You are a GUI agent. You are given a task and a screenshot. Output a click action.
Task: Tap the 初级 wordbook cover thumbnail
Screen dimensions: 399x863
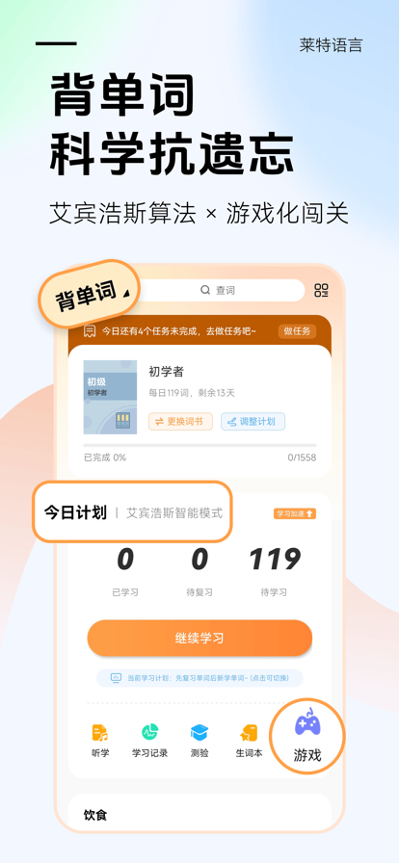click(x=110, y=398)
